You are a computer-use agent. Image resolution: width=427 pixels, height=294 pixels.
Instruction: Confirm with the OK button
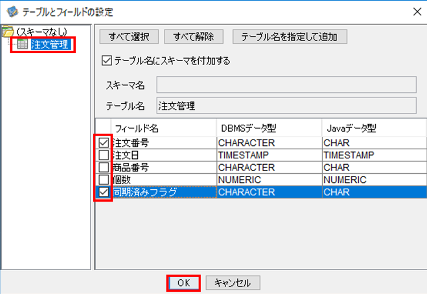[x=184, y=283]
